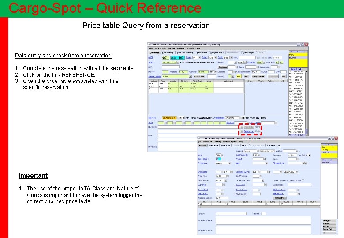This screenshot has height=238, width=344.
Task: Click the Remarks box in Booking window
Action: point(177,147)
